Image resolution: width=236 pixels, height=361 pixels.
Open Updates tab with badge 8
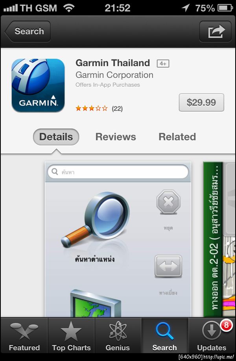pyautogui.click(x=212, y=335)
